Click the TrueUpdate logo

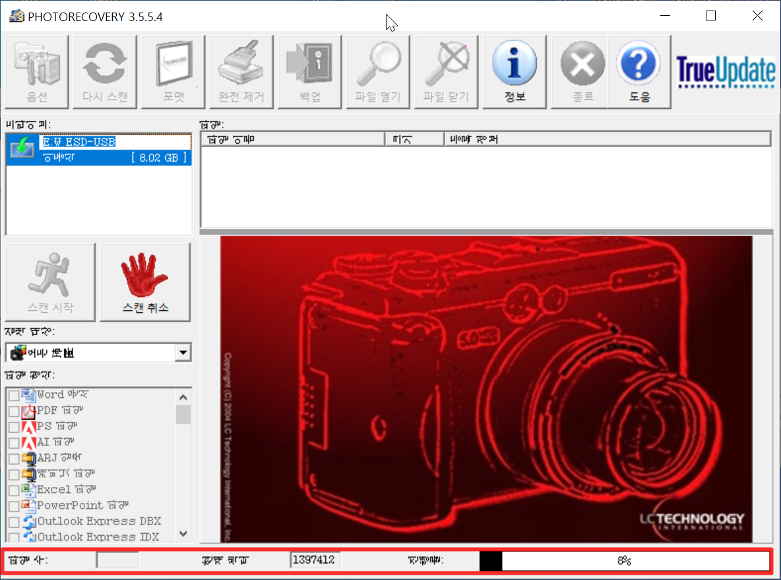(726, 72)
